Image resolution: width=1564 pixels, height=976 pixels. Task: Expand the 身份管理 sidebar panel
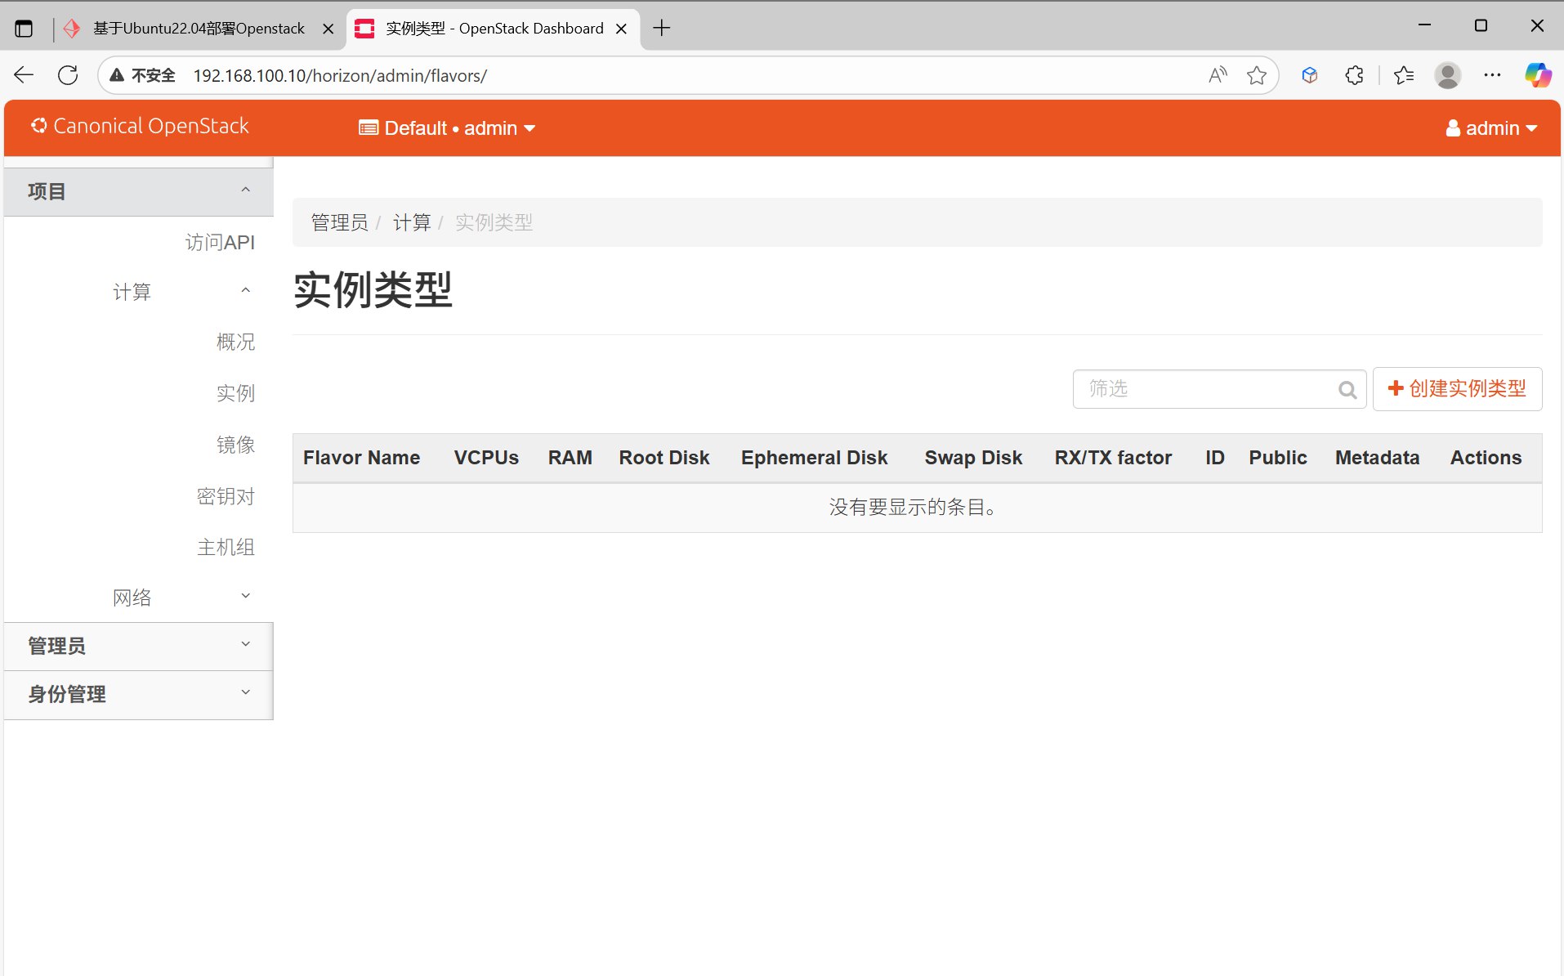tap(139, 694)
